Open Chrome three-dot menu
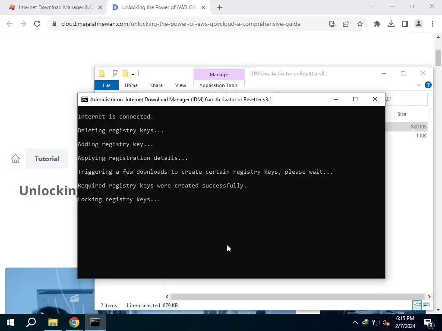This screenshot has height=331, width=442. point(433,24)
